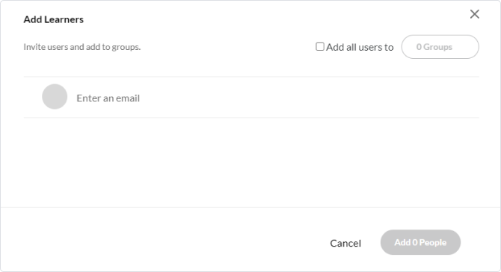Select the user avatar circle beside the email field
This screenshot has height=272, width=501.
(x=55, y=97)
